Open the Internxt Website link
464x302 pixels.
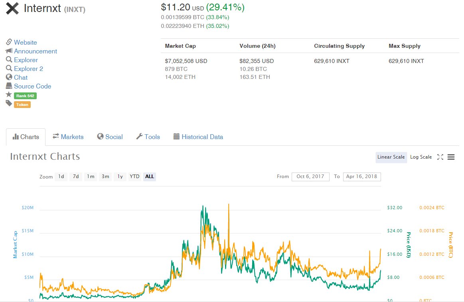tap(25, 42)
